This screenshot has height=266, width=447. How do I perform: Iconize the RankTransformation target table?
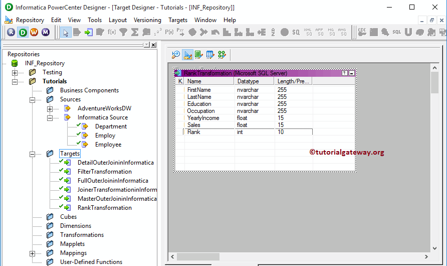point(351,73)
